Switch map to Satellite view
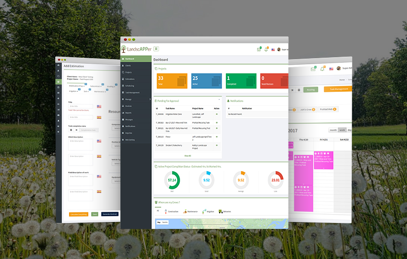The image size is (407, 259). pyautogui.click(x=165, y=222)
